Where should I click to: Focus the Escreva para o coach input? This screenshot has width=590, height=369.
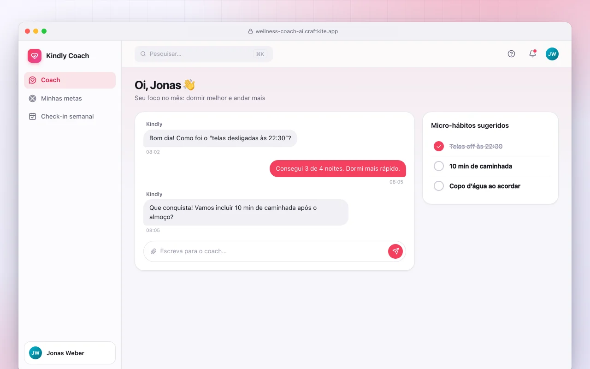click(272, 251)
